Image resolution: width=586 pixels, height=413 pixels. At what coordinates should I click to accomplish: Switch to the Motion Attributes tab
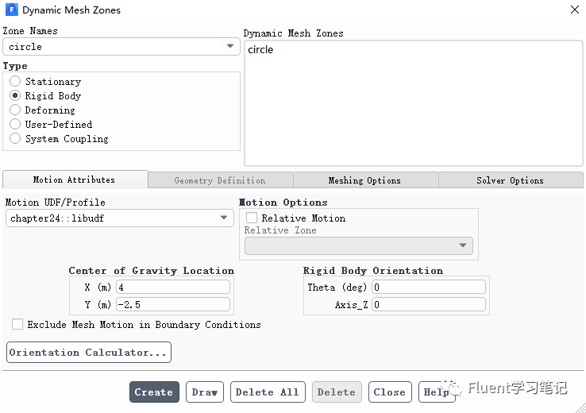[75, 179]
